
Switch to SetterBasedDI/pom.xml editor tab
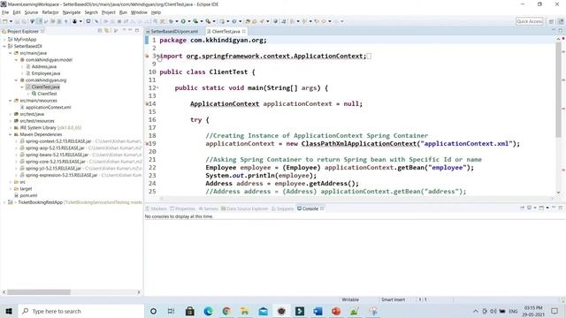[x=172, y=32]
